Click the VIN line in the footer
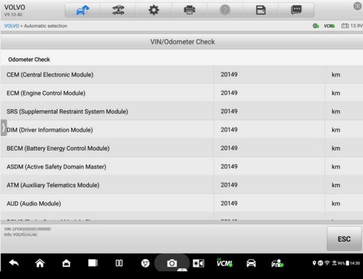This screenshot has height=279, width=363. coord(27,229)
